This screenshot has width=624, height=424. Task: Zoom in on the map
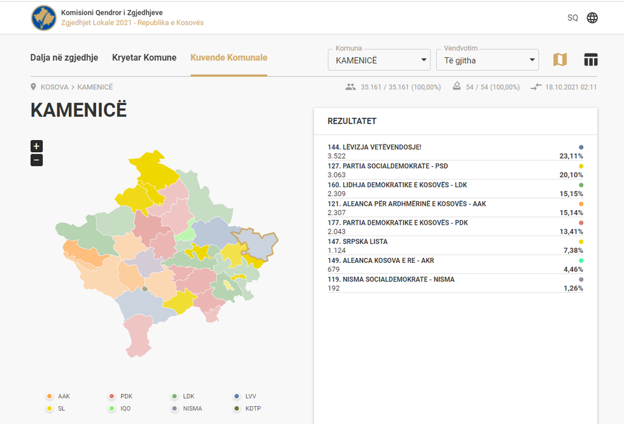36,146
